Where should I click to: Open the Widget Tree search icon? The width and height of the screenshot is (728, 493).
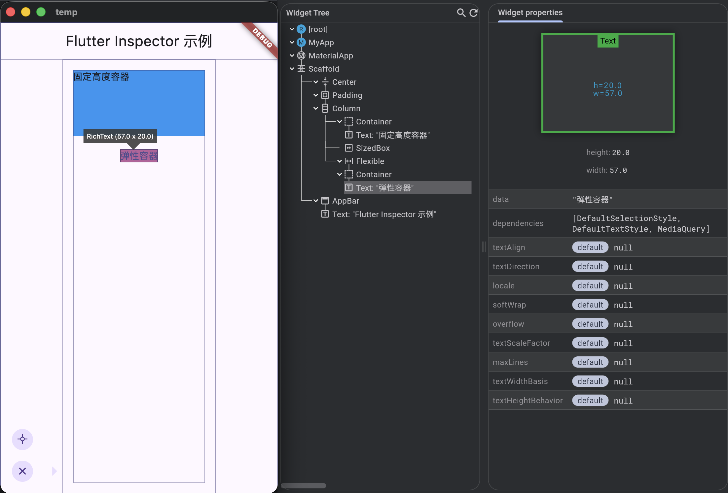(x=461, y=13)
